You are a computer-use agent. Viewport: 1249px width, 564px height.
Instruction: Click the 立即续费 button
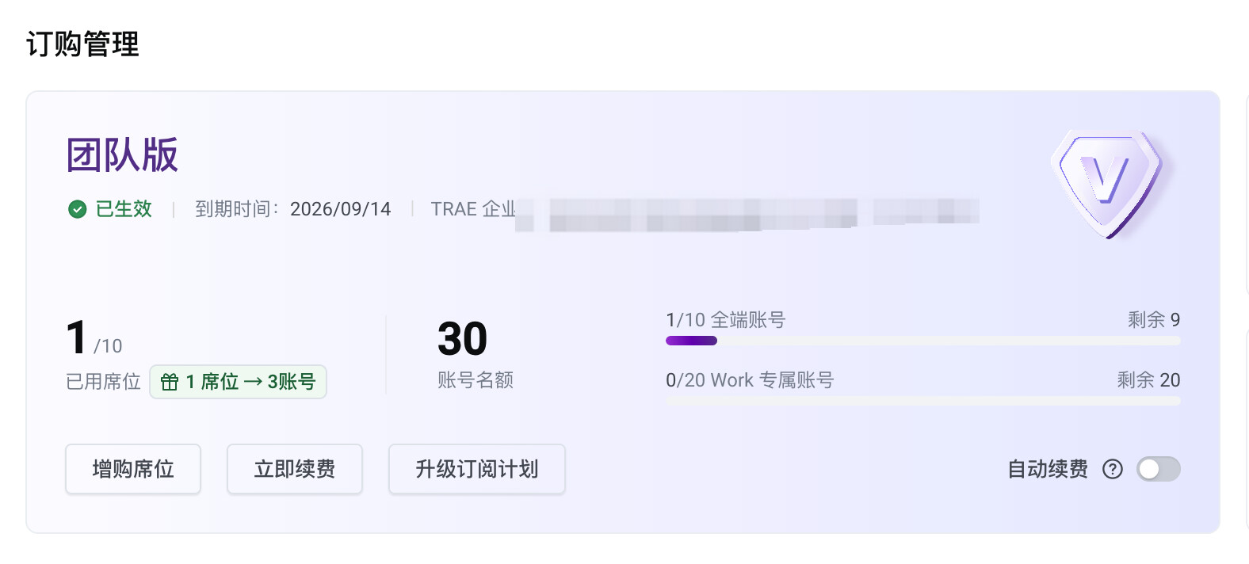tap(295, 469)
